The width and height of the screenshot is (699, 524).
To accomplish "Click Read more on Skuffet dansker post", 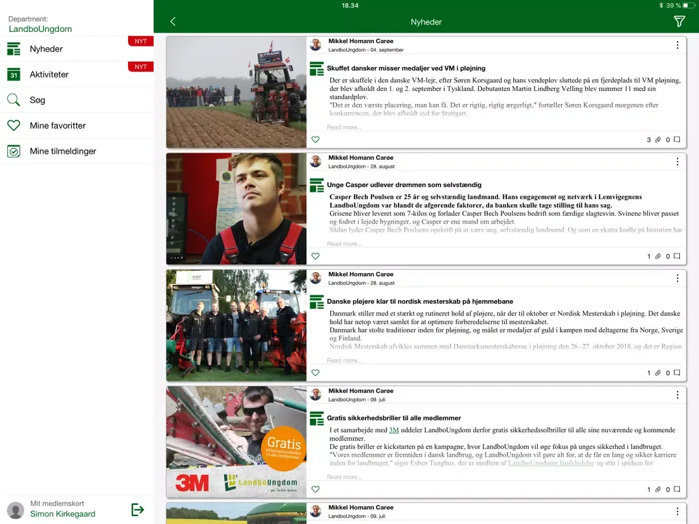I will click(x=344, y=127).
